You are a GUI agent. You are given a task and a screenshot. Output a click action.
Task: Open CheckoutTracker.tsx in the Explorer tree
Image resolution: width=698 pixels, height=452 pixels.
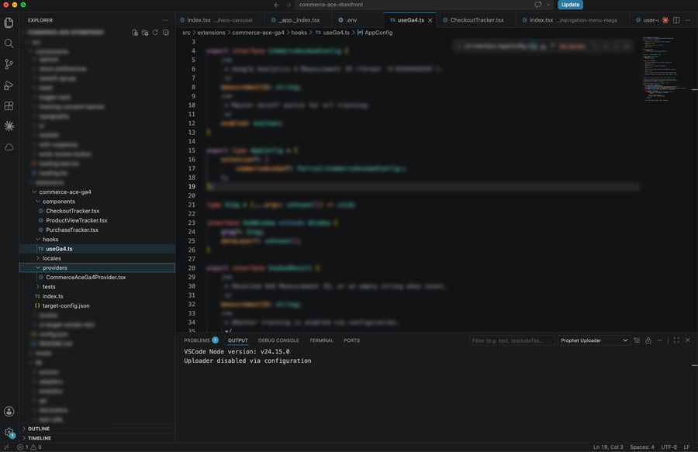coord(73,211)
